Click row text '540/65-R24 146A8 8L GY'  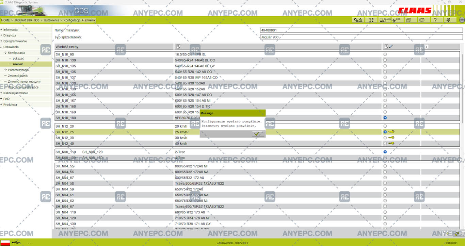click(x=195, y=66)
